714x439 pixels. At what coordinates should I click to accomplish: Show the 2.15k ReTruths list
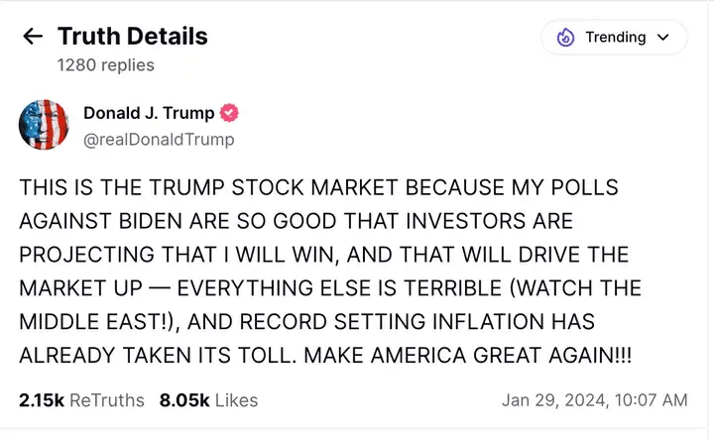81,400
